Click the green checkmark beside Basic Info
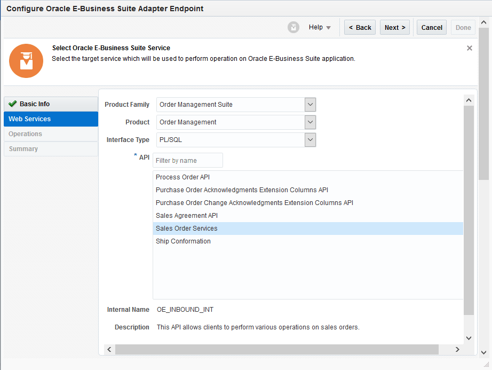Screen dimensions: 492x370 pyautogui.click(x=13, y=104)
